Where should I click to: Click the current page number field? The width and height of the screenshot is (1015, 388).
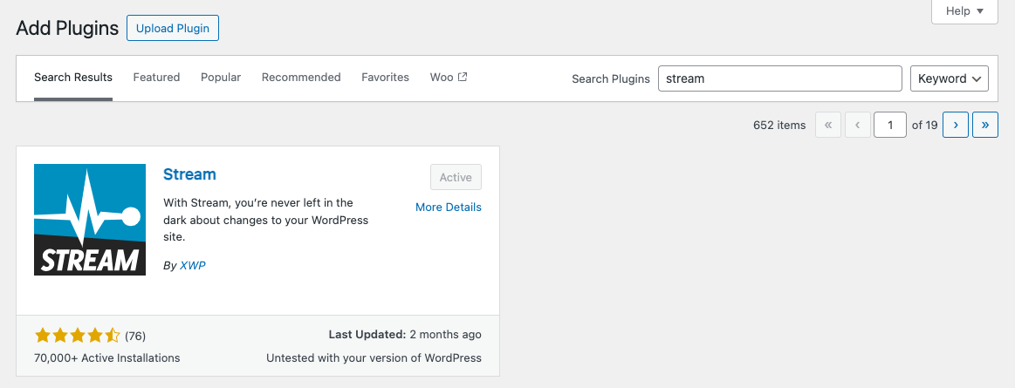(x=890, y=125)
